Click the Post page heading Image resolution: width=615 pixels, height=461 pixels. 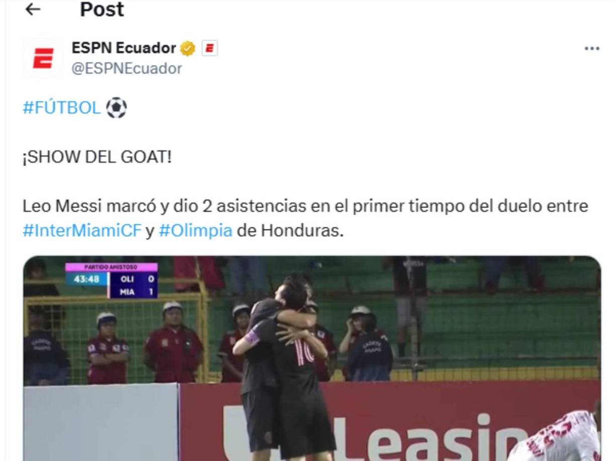pos(102,9)
